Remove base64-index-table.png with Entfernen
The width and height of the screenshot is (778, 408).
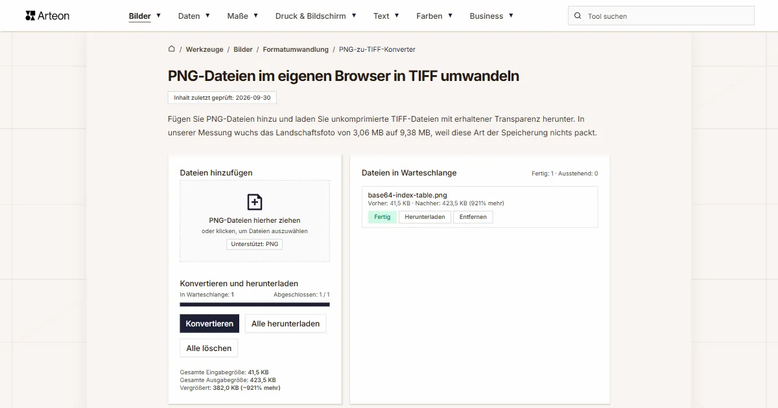(x=473, y=217)
